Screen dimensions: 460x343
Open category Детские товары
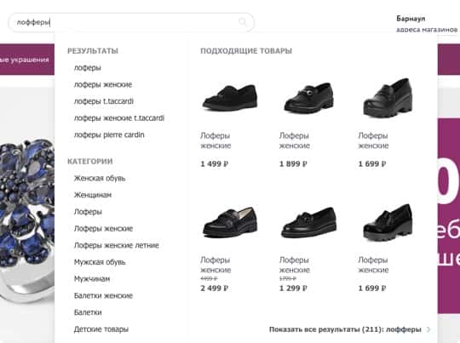pos(101,329)
